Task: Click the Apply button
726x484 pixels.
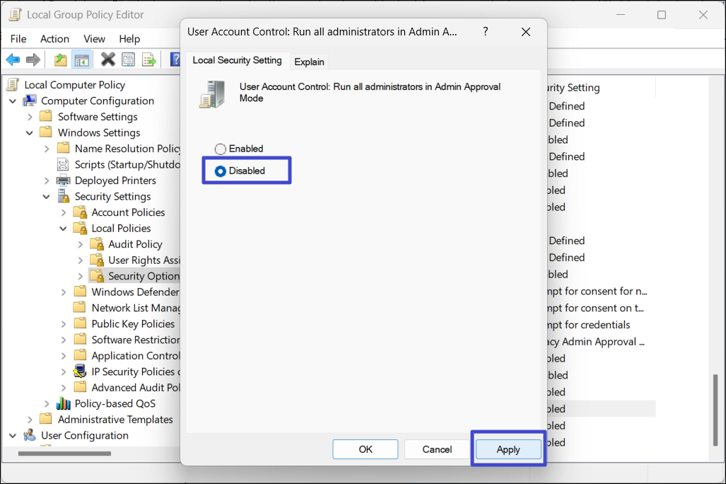Action: (508, 449)
